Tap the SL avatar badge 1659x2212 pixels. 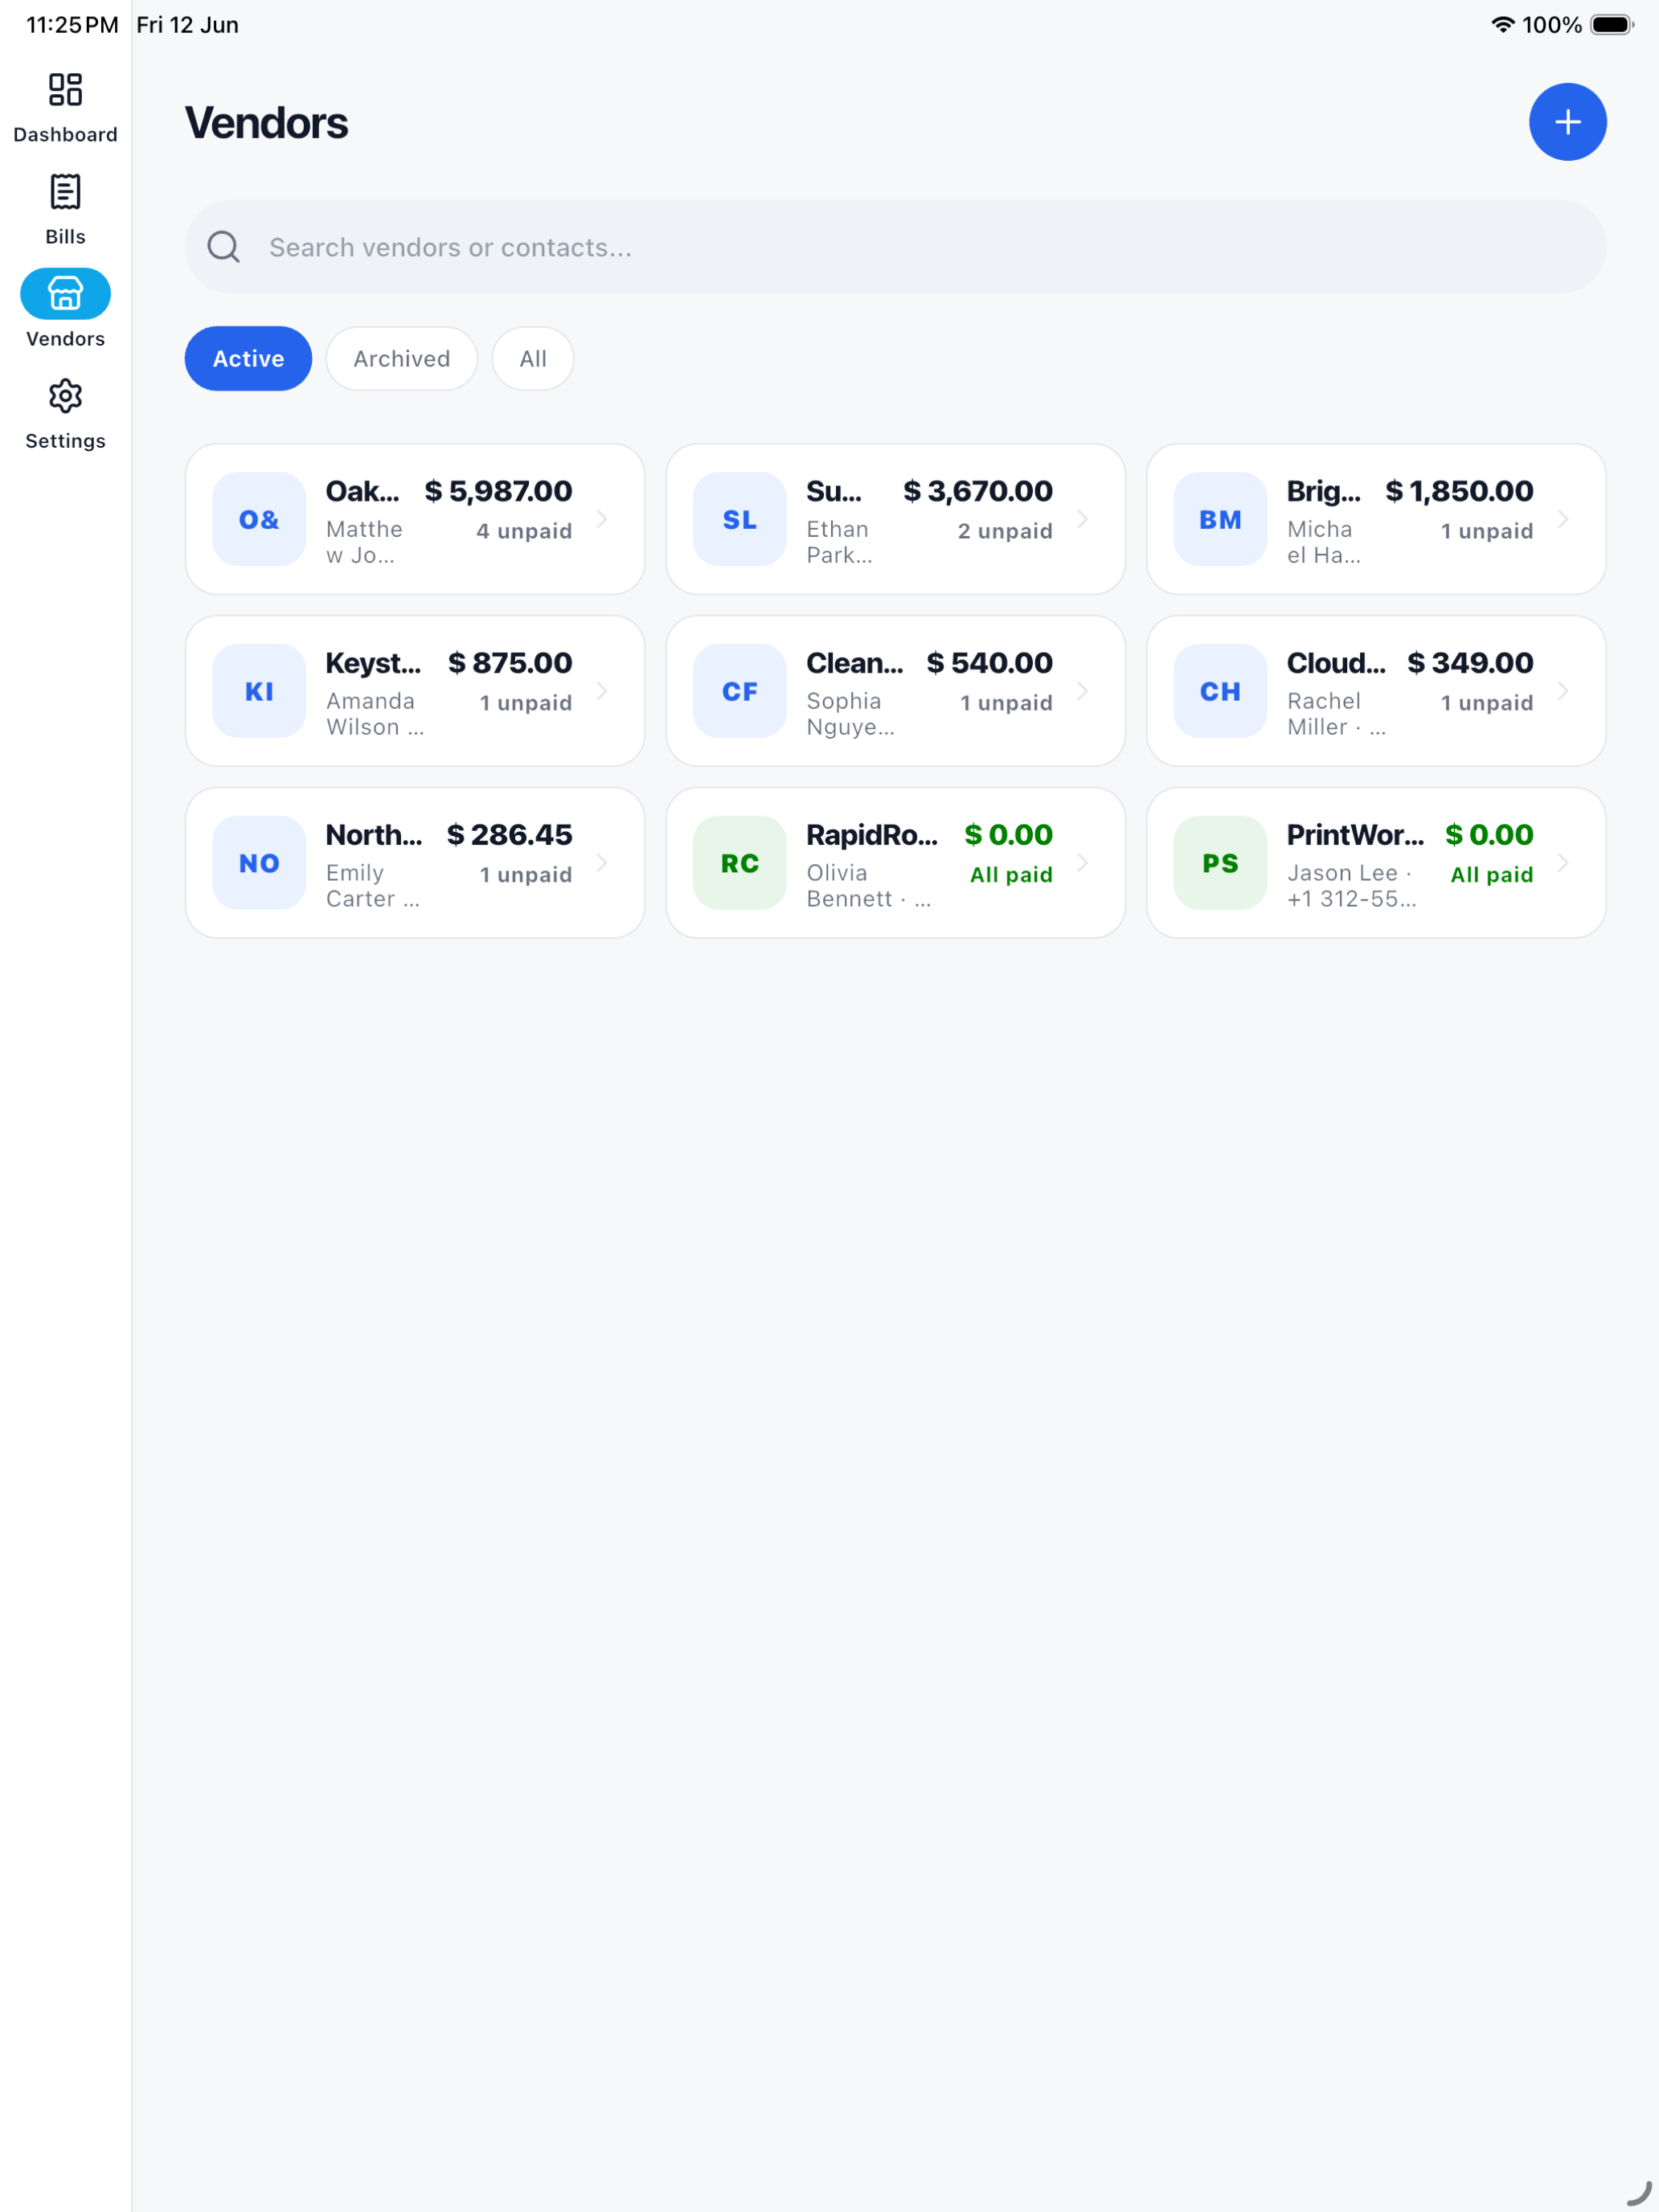pos(739,519)
